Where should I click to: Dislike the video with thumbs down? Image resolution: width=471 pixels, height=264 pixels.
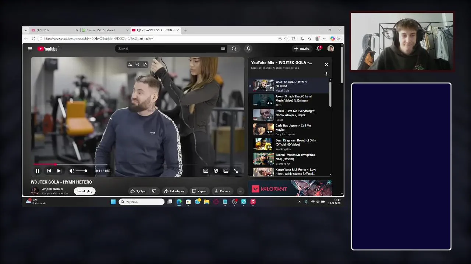(x=154, y=191)
